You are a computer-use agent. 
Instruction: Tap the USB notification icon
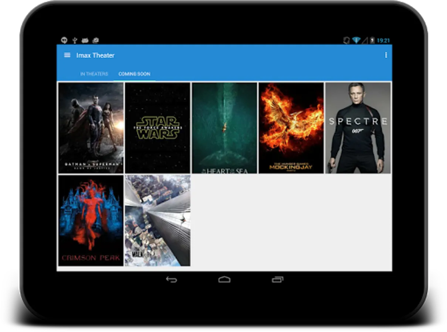click(x=75, y=40)
